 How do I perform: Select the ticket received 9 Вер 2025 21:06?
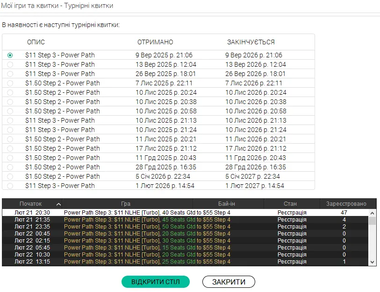tap(10, 55)
